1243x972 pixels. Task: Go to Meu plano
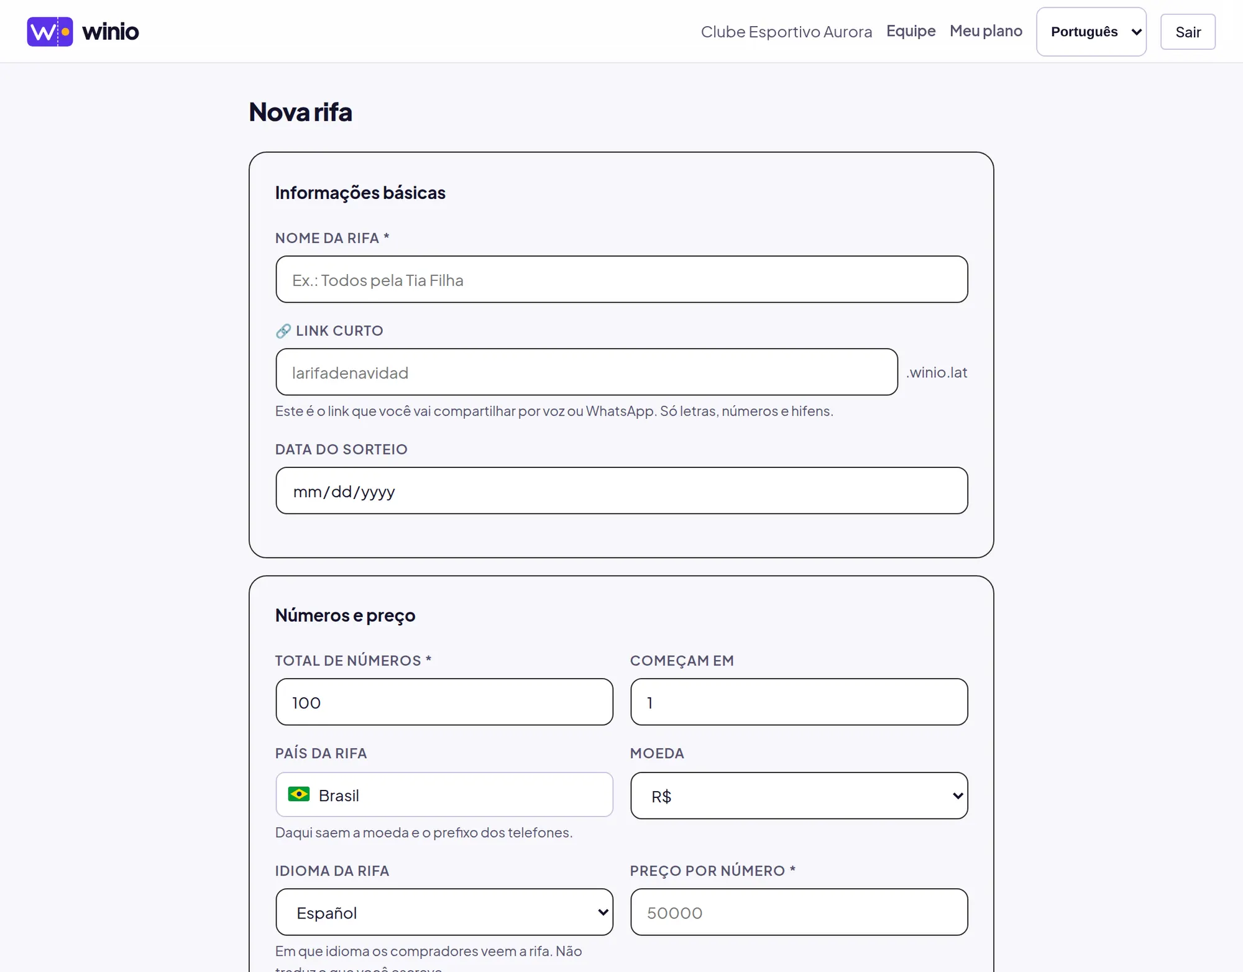(x=986, y=31)
